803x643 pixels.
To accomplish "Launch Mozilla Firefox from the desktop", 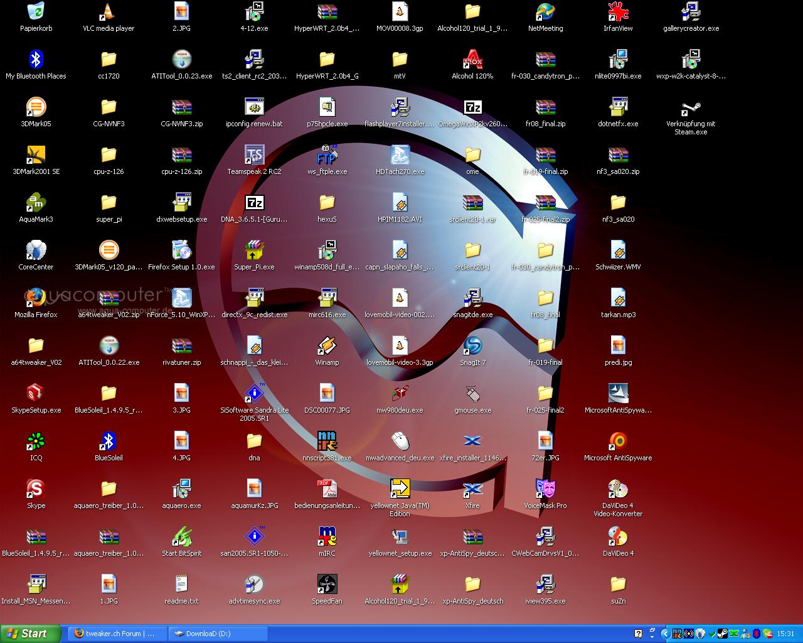I will [x=36, y=298].
